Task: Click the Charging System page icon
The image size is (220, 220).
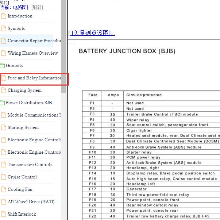Action: (x=4, y=90)
